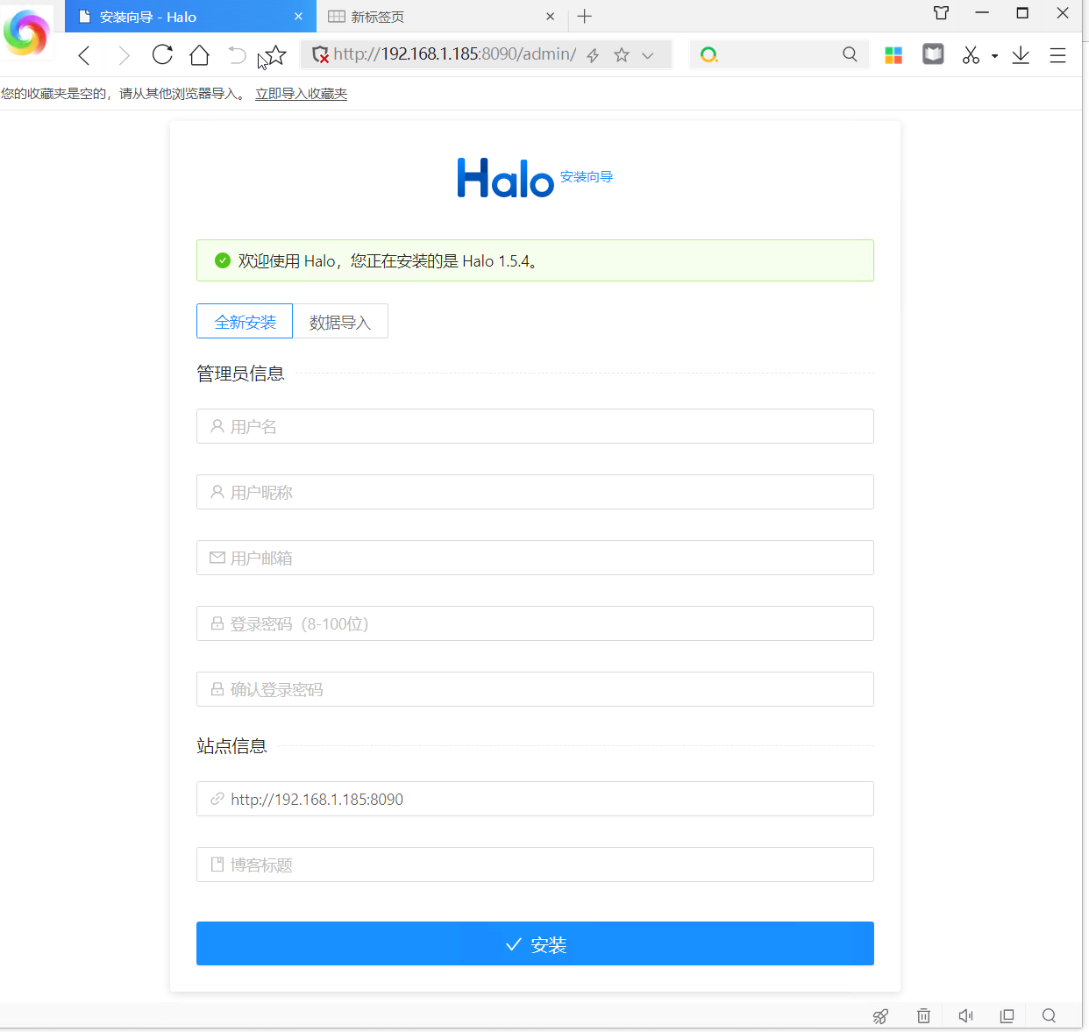Open the skin changer shirt icon
The image size is (1089, 1032).
[x=941, y=13]
